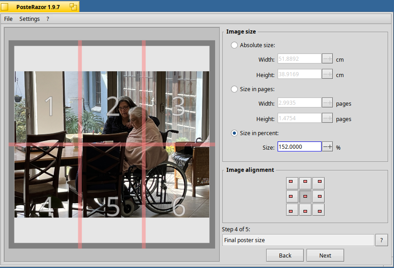Align image to top-center
This screenshot has width=394, height=268.
(305, 183)
